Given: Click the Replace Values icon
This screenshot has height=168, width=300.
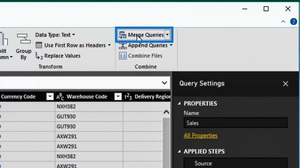Looking at the screenshot, I should pyautogui.click(x=39, y=56).
